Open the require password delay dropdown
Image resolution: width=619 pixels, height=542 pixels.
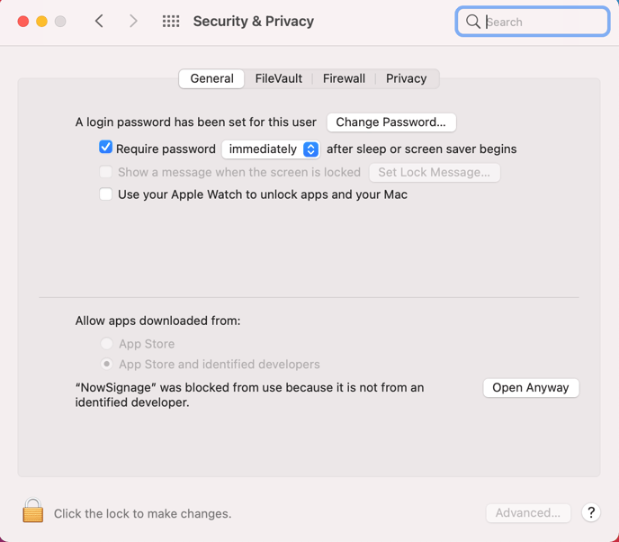[x=271, y=149]
